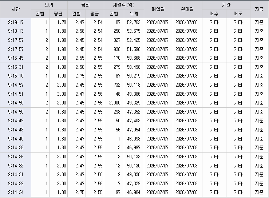Select the 9:14:29 time cell
The height and width of the screenshot is (198, 269).
coord(16,183)
